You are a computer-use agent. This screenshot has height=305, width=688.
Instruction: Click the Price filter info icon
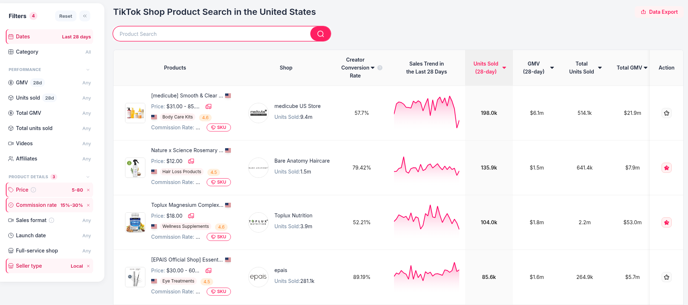coord(33,190)
